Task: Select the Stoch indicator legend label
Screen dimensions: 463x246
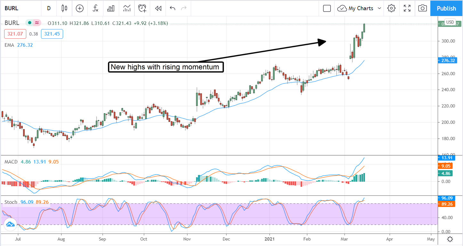Action: coord(11,202)
